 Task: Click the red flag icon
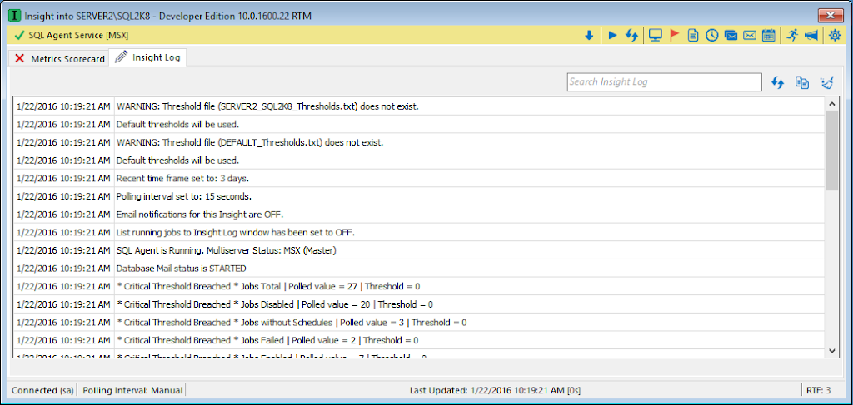(674, 35)
